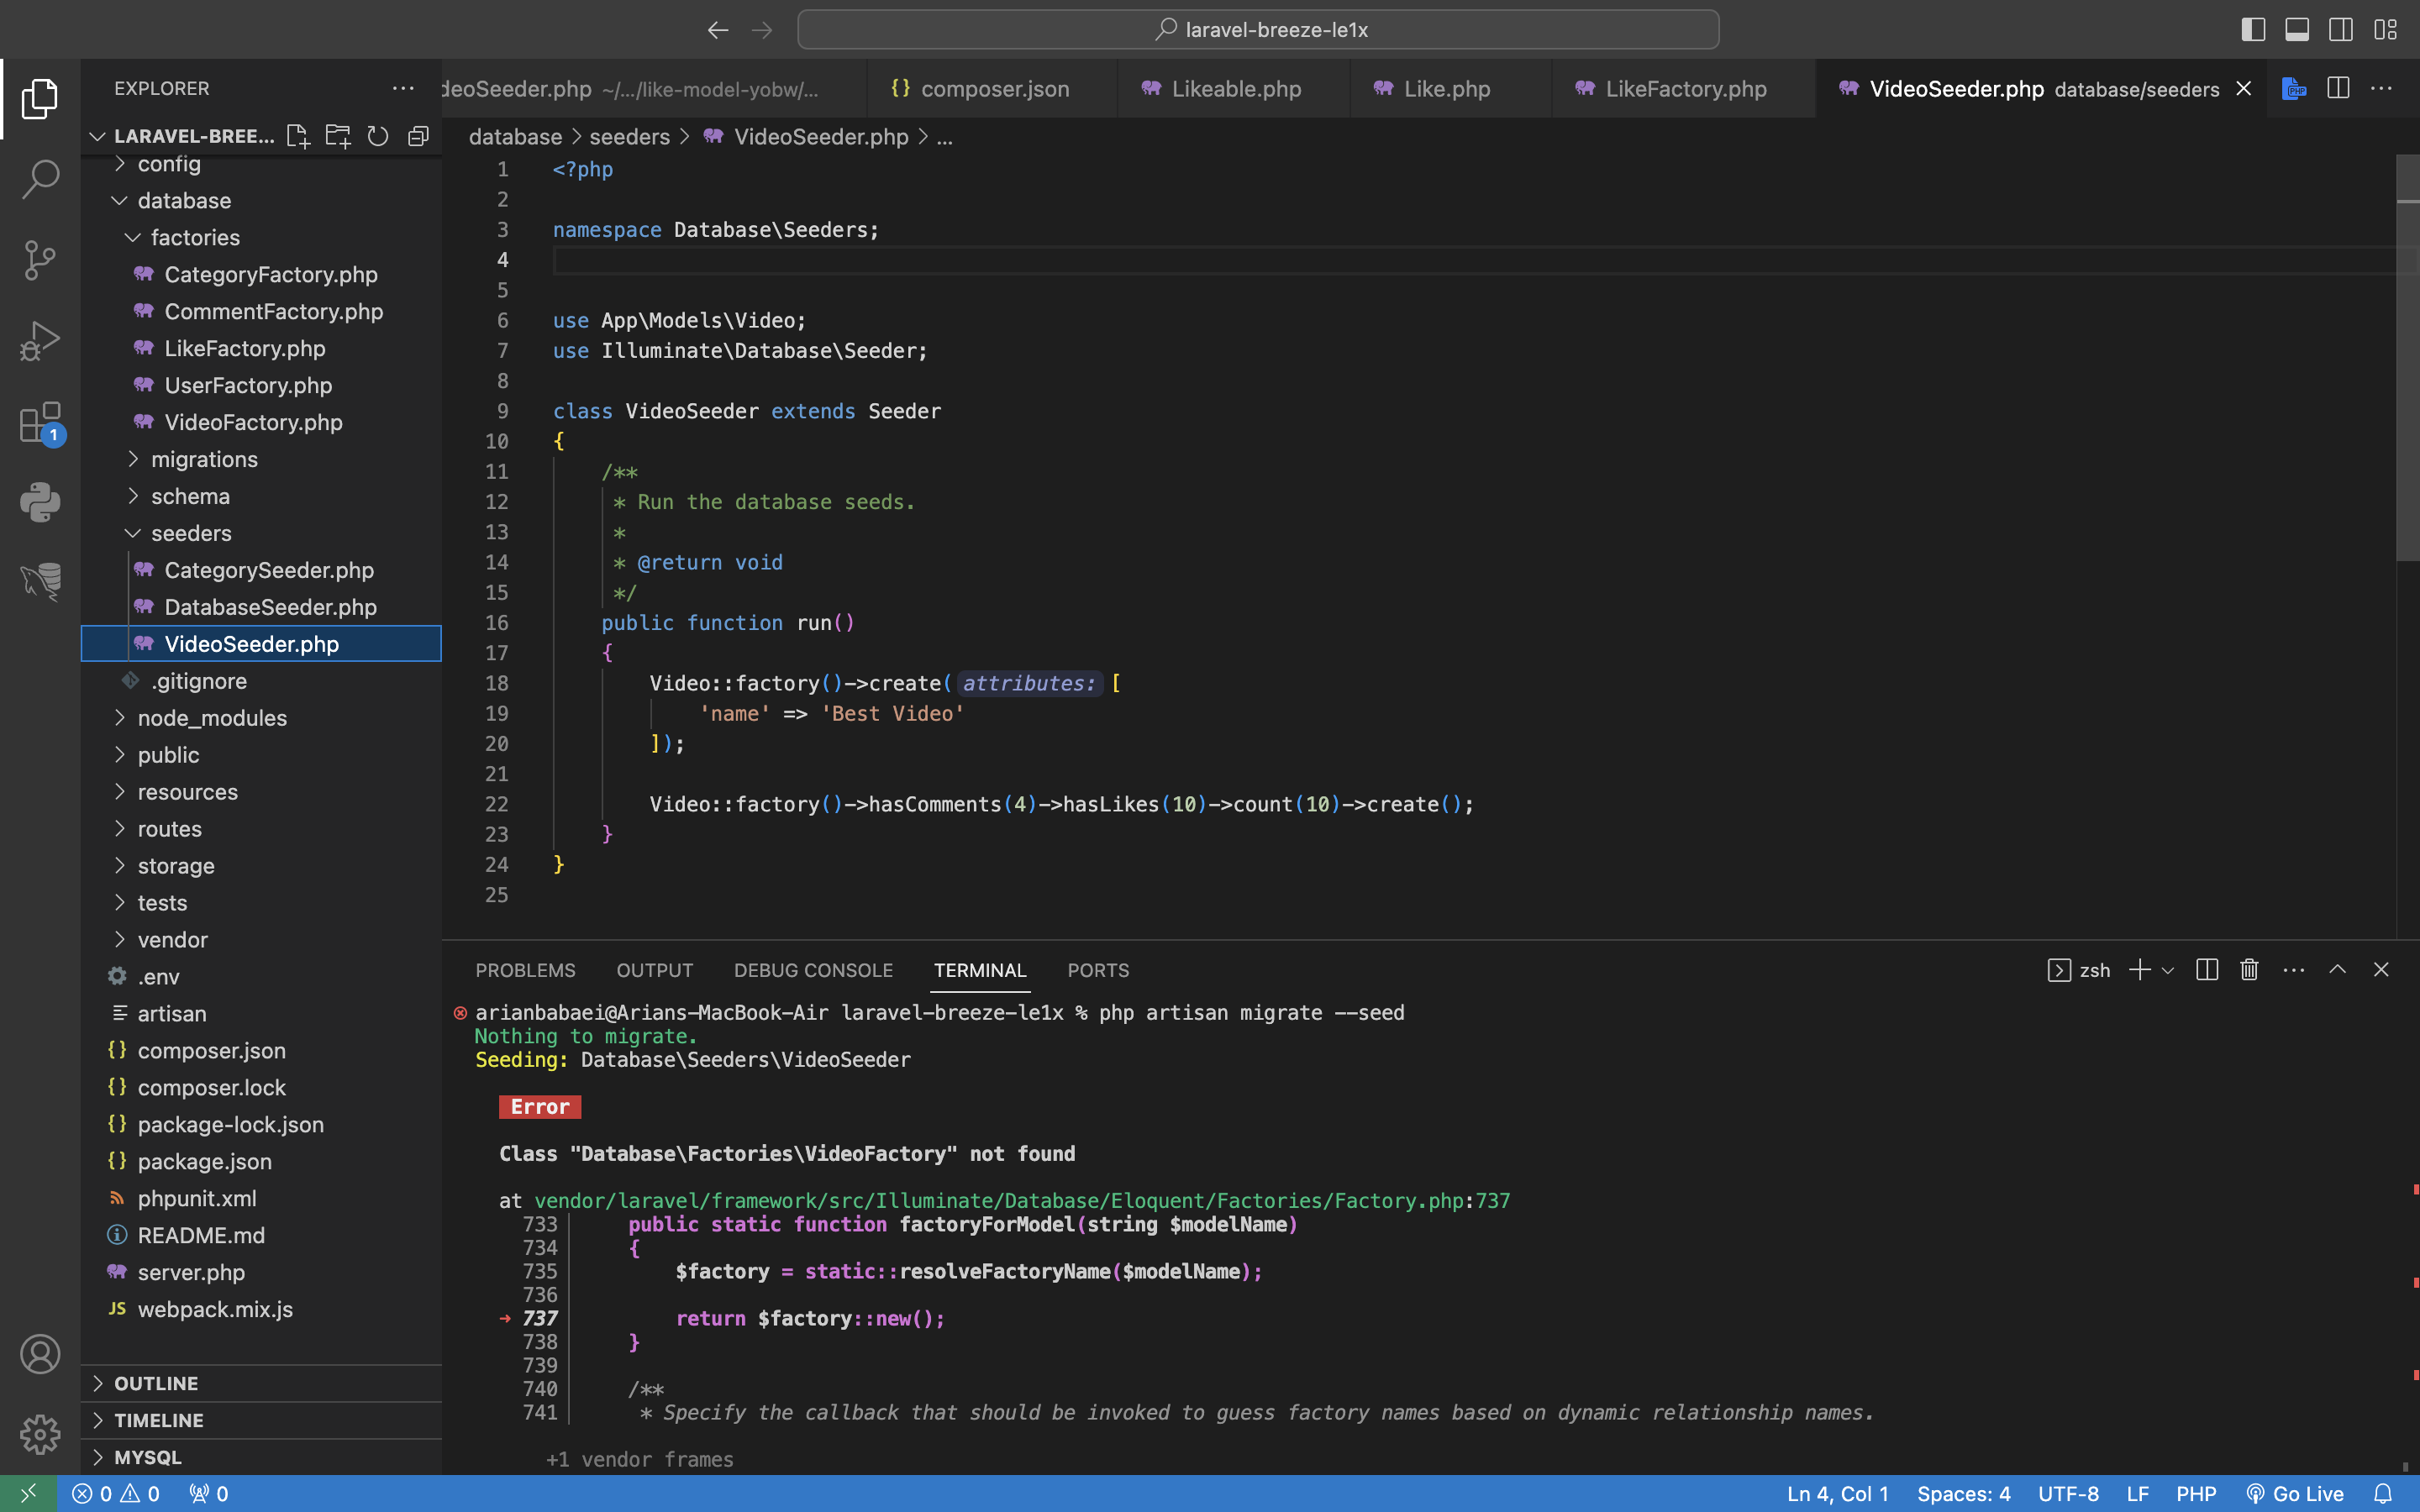Expand the node_modules folder
Viewport: 2420px width, 1512px height.
point(261,718)
